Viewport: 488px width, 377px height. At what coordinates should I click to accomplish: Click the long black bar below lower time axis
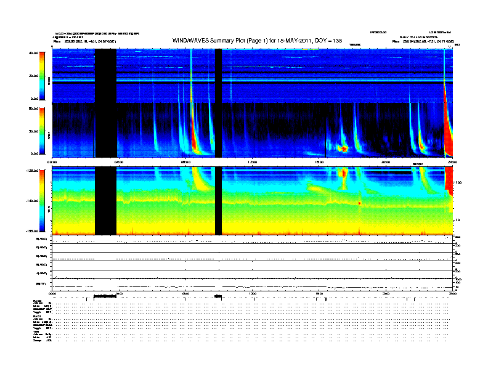click(105, 296)
